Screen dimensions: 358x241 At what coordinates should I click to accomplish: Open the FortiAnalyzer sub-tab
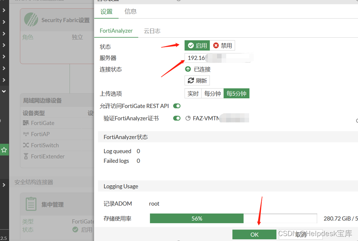[116, 31]
